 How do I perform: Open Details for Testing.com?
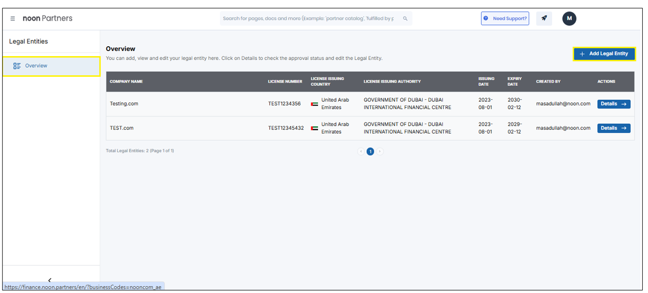pos(614,104)
